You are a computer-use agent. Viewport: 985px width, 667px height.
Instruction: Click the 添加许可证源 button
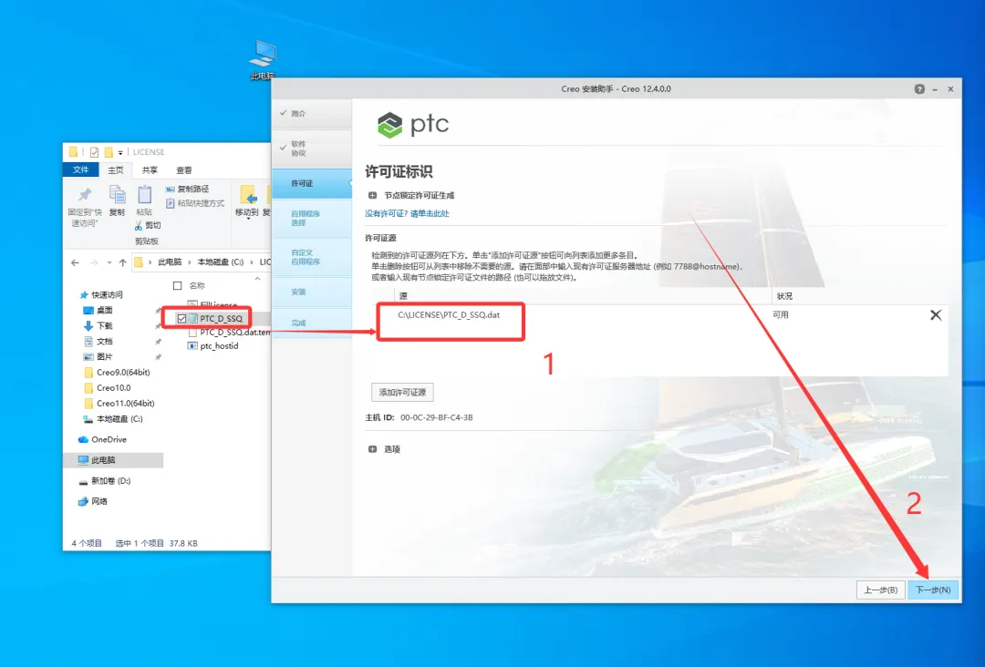[x=402, y=392]
